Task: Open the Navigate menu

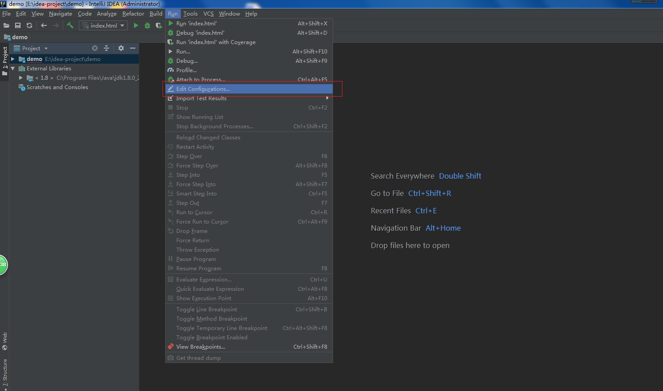Action: pyautogui.click(x=61, y=13)
